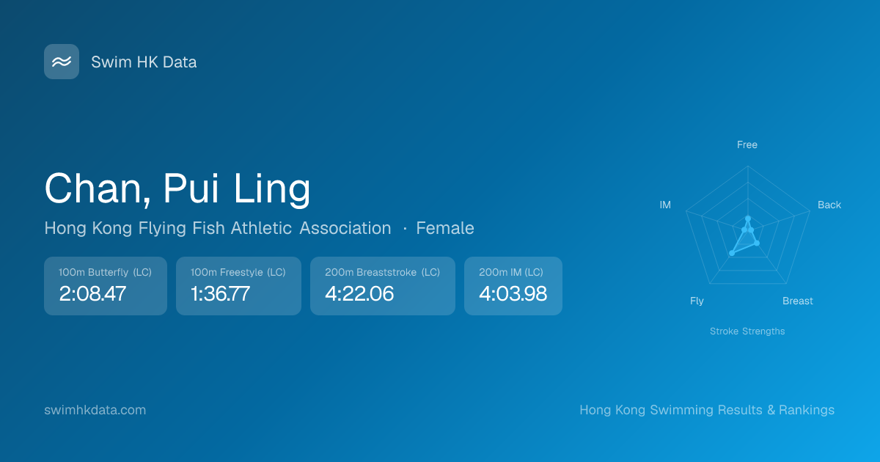Select the 200m IM (LC) card
Screen dimensions: 880x462
[513, 285]
